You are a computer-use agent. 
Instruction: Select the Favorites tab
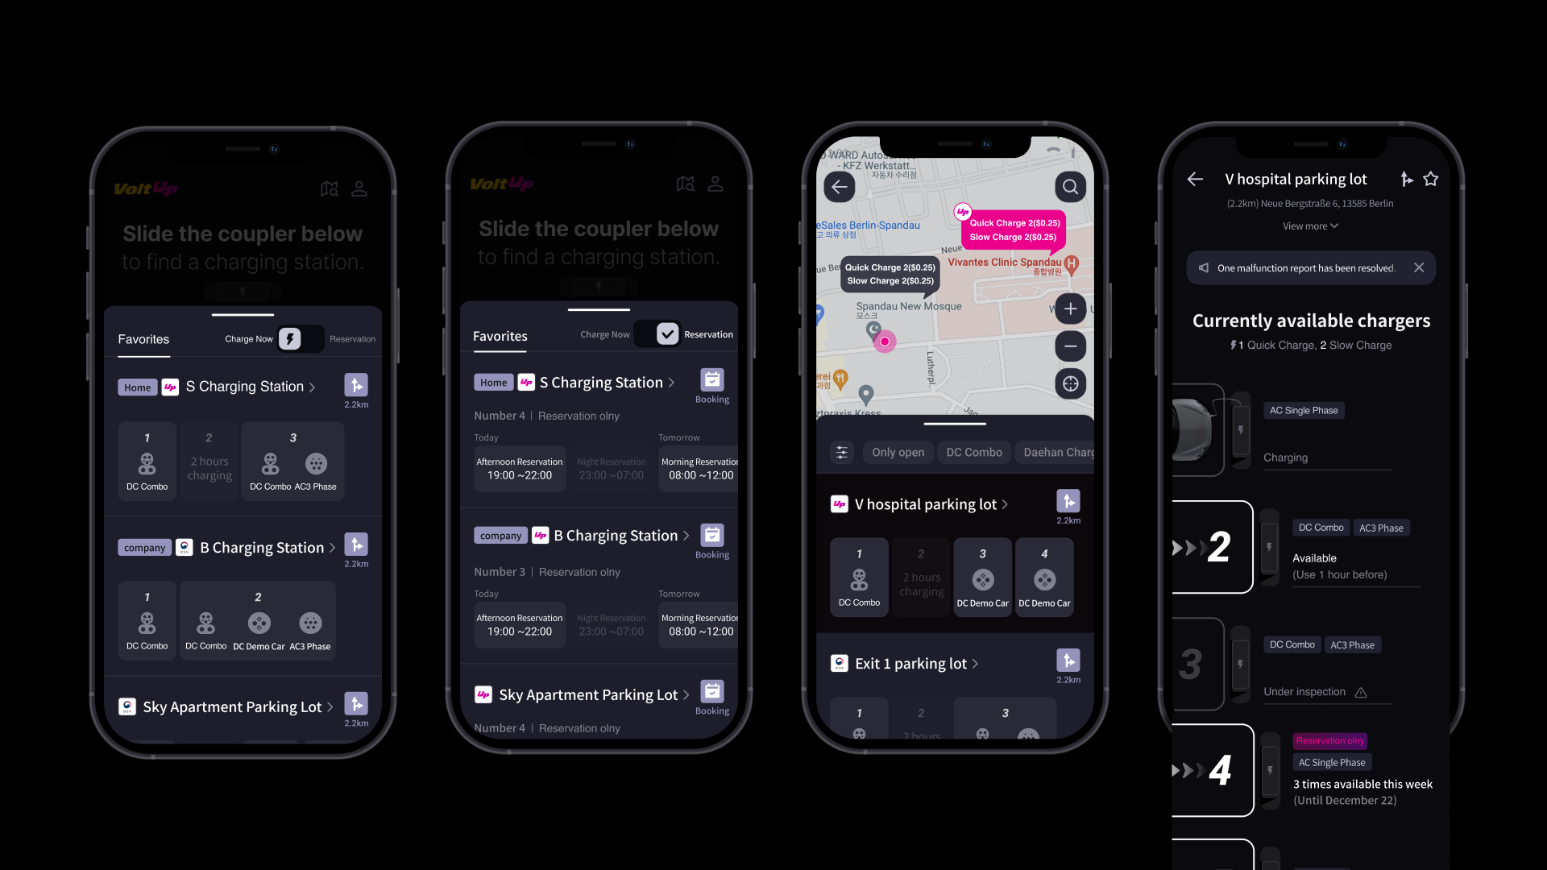[143, 339]
